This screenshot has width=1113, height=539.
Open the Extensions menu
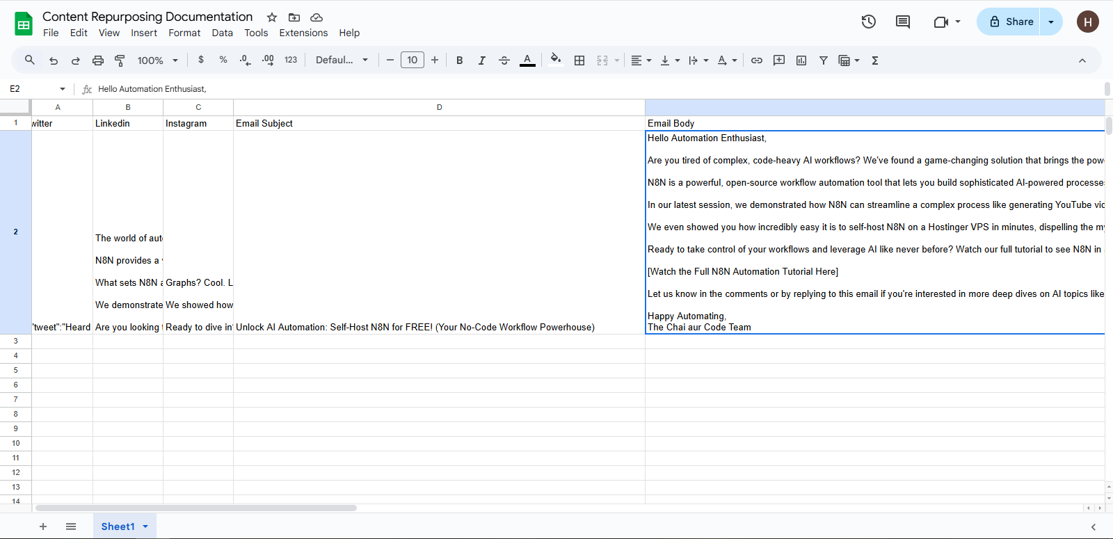tap(303, 33)
